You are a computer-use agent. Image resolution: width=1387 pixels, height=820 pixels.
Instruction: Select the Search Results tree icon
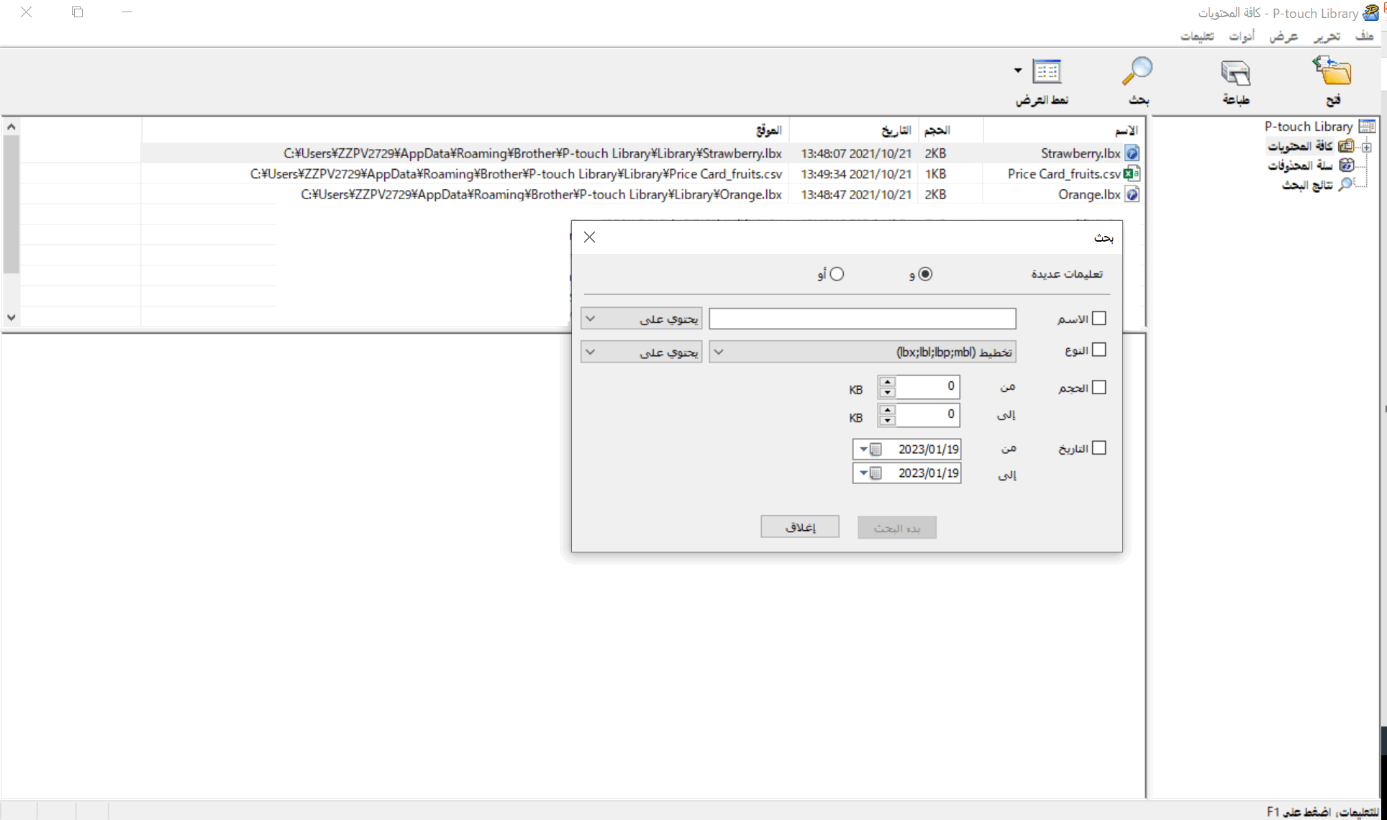(x=1345, y=185)
